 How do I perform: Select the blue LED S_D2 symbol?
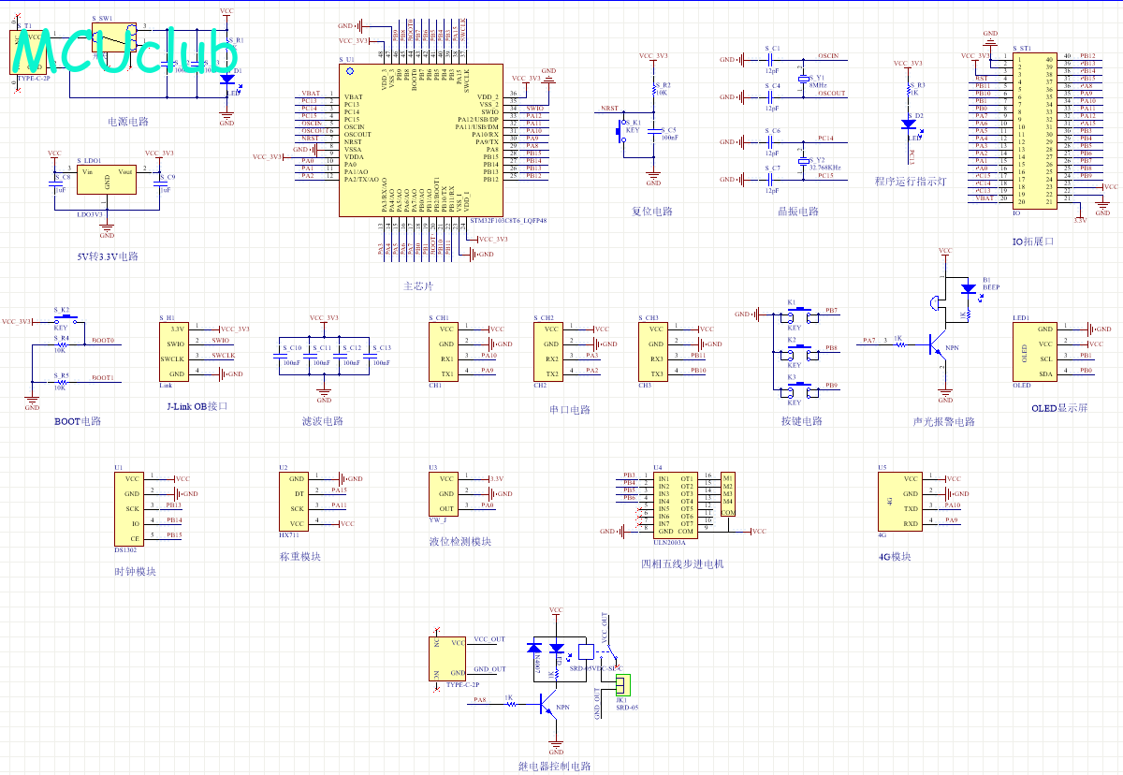tap(907, 124)
